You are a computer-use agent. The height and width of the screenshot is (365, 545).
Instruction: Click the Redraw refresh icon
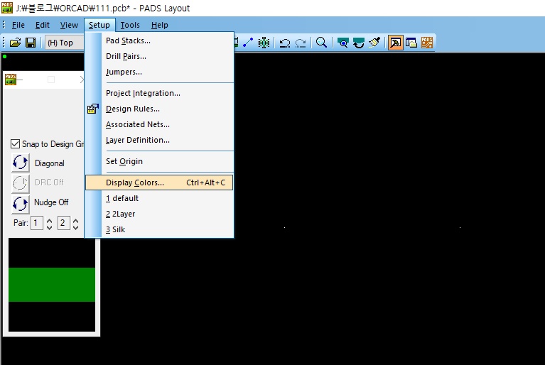[x=359, y=43]
